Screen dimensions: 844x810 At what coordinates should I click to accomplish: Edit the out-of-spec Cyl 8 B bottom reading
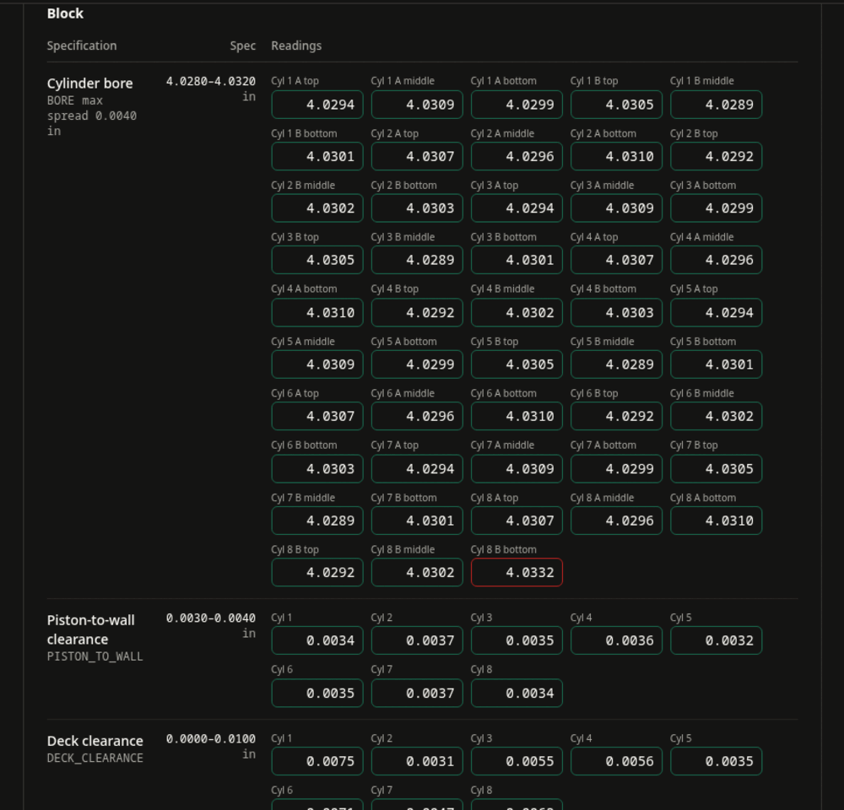tap(517, 572)
